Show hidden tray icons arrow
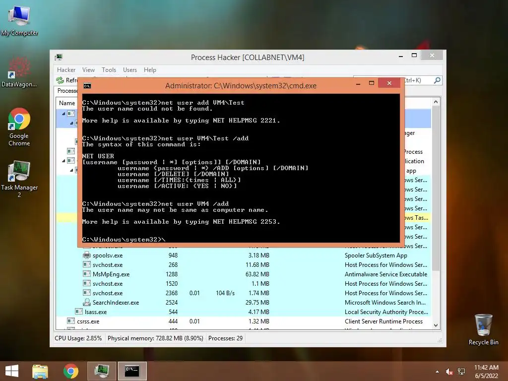The height and width of the screenshot is (381, 508). 438,372
